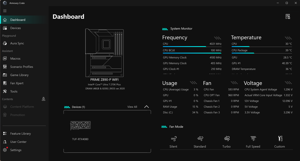Collapse the Devices panel chevron
This screenshot has width=300, height=161.
point(147,107)
